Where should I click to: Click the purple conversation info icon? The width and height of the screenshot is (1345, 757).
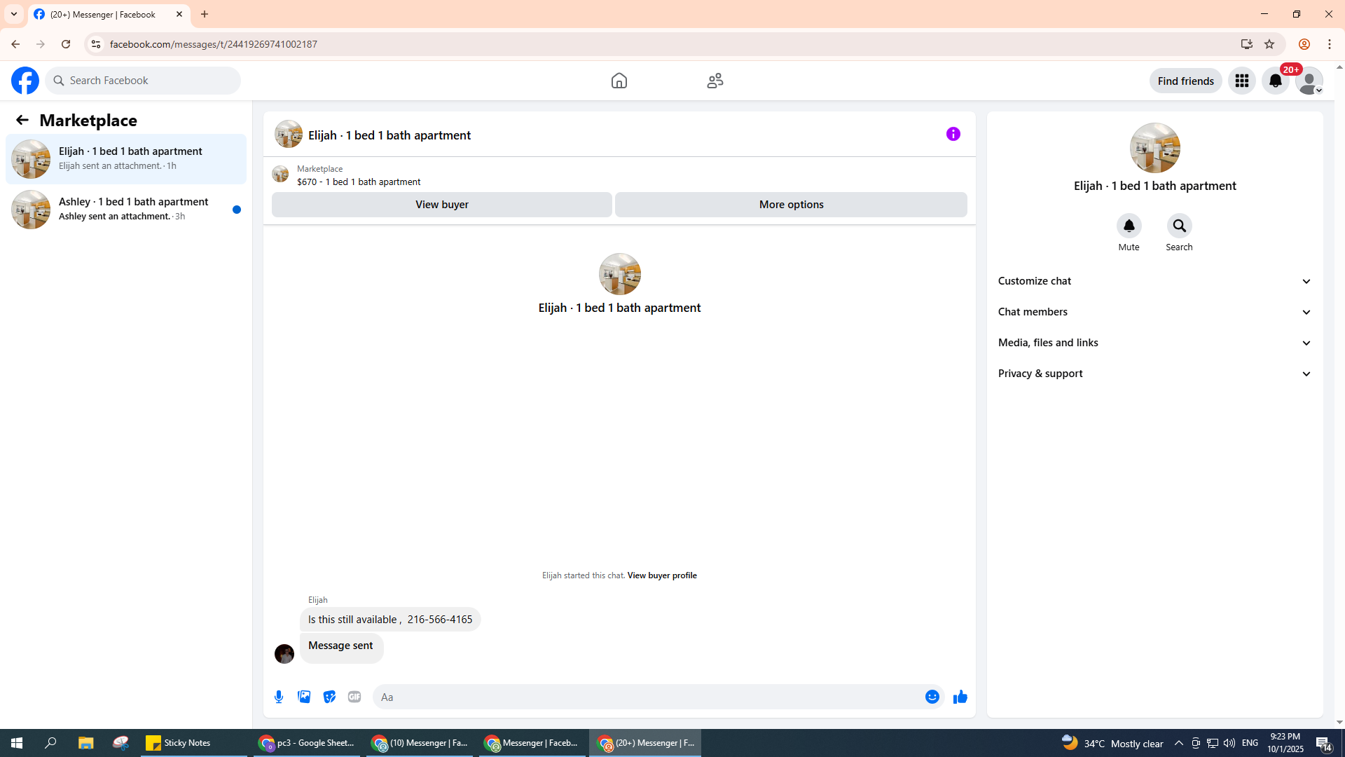[x=953, y=134]
